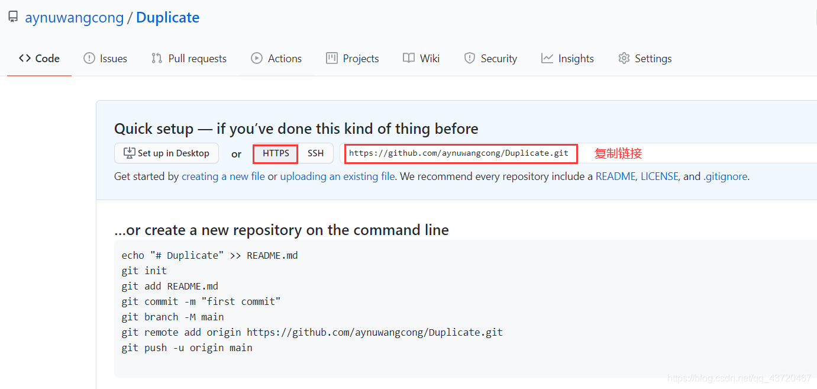Select the SSH protocol option
This screenshot has width=817, height=389.
click(316, 153)
